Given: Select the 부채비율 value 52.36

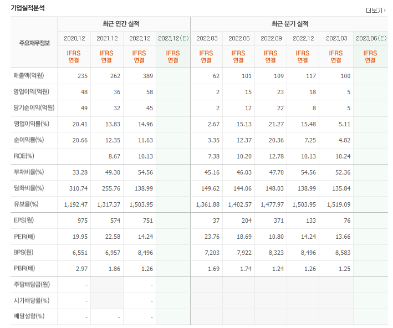Looking at the screenshot, I should point(343,172).
